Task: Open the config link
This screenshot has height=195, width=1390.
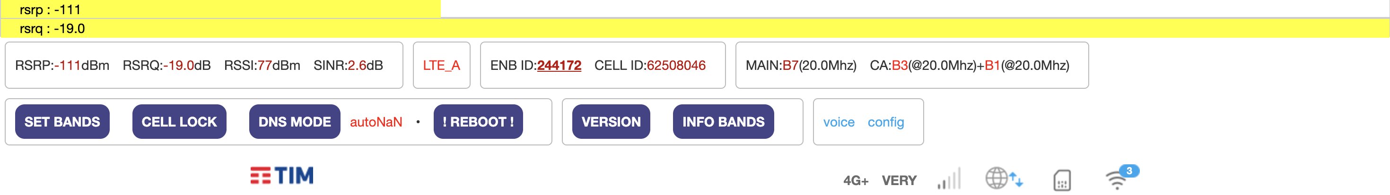Action: [x=885, y=122]
